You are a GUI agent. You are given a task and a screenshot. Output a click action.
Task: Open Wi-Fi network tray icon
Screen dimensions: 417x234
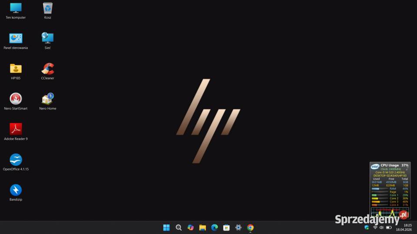point(375,227)
